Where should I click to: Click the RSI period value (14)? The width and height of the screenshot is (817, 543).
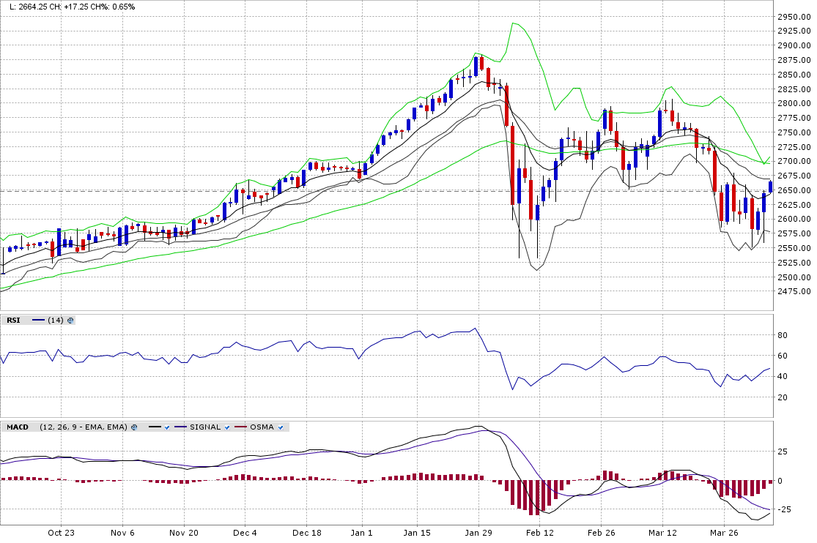[55, 321]
